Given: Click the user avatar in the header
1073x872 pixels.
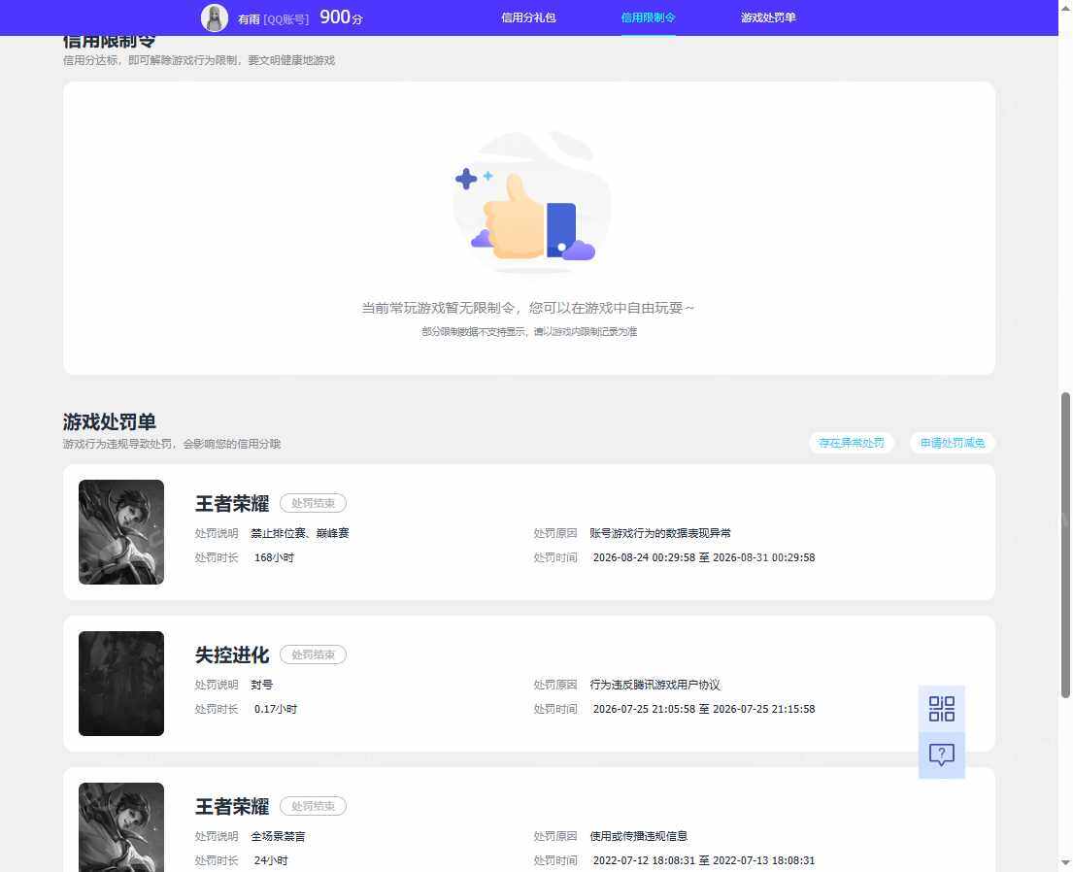Looking at the screenshot, I should click(x=215, y=17).
